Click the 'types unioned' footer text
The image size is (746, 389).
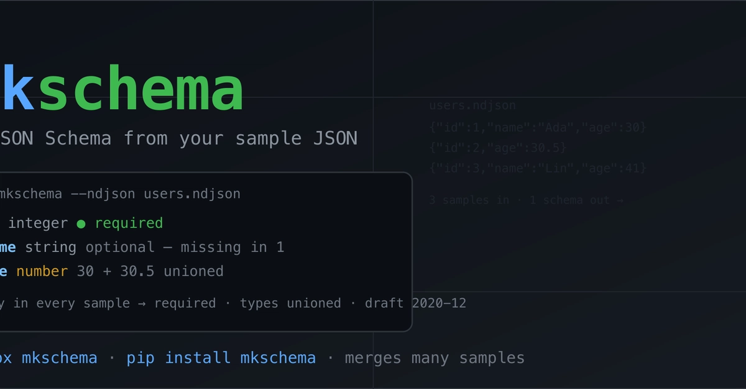290,303
